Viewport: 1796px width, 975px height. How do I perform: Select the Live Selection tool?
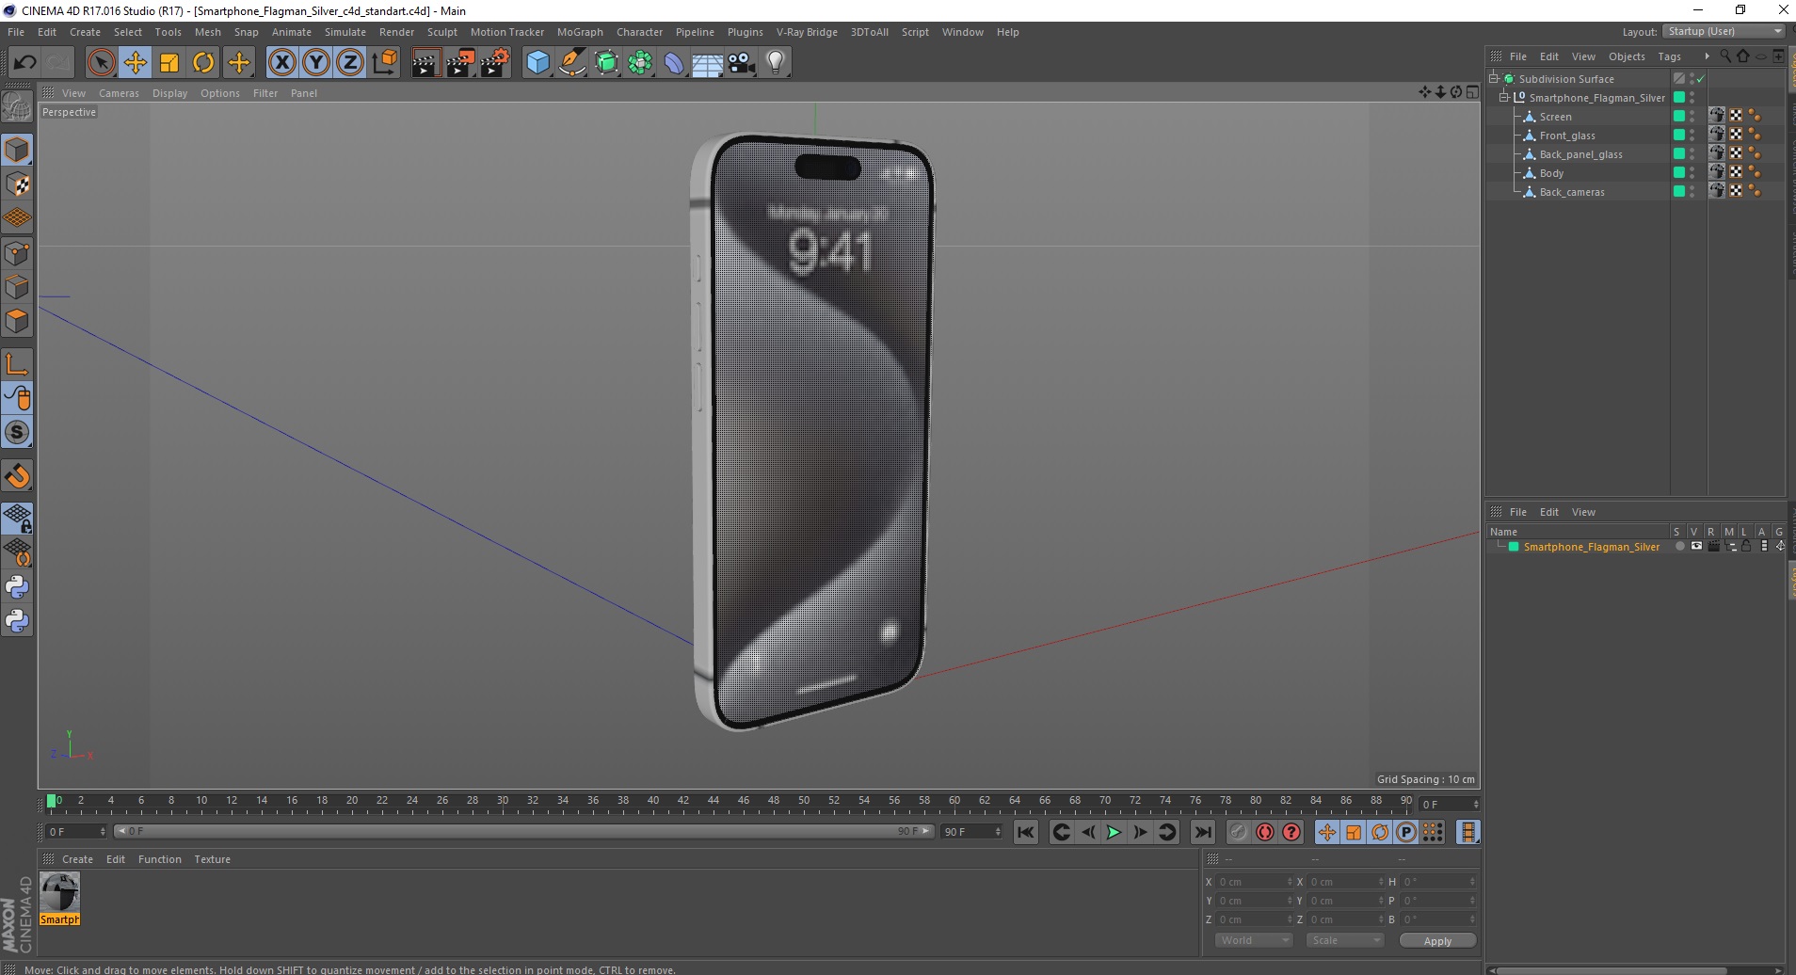pos(101,63)
